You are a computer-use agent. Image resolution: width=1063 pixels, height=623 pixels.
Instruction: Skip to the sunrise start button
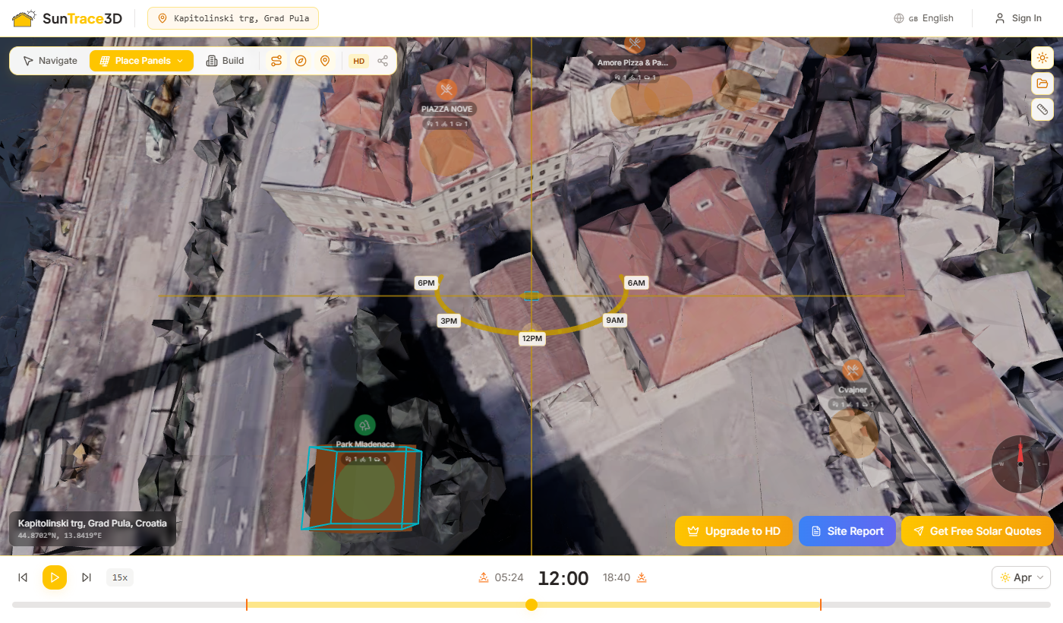24,577
